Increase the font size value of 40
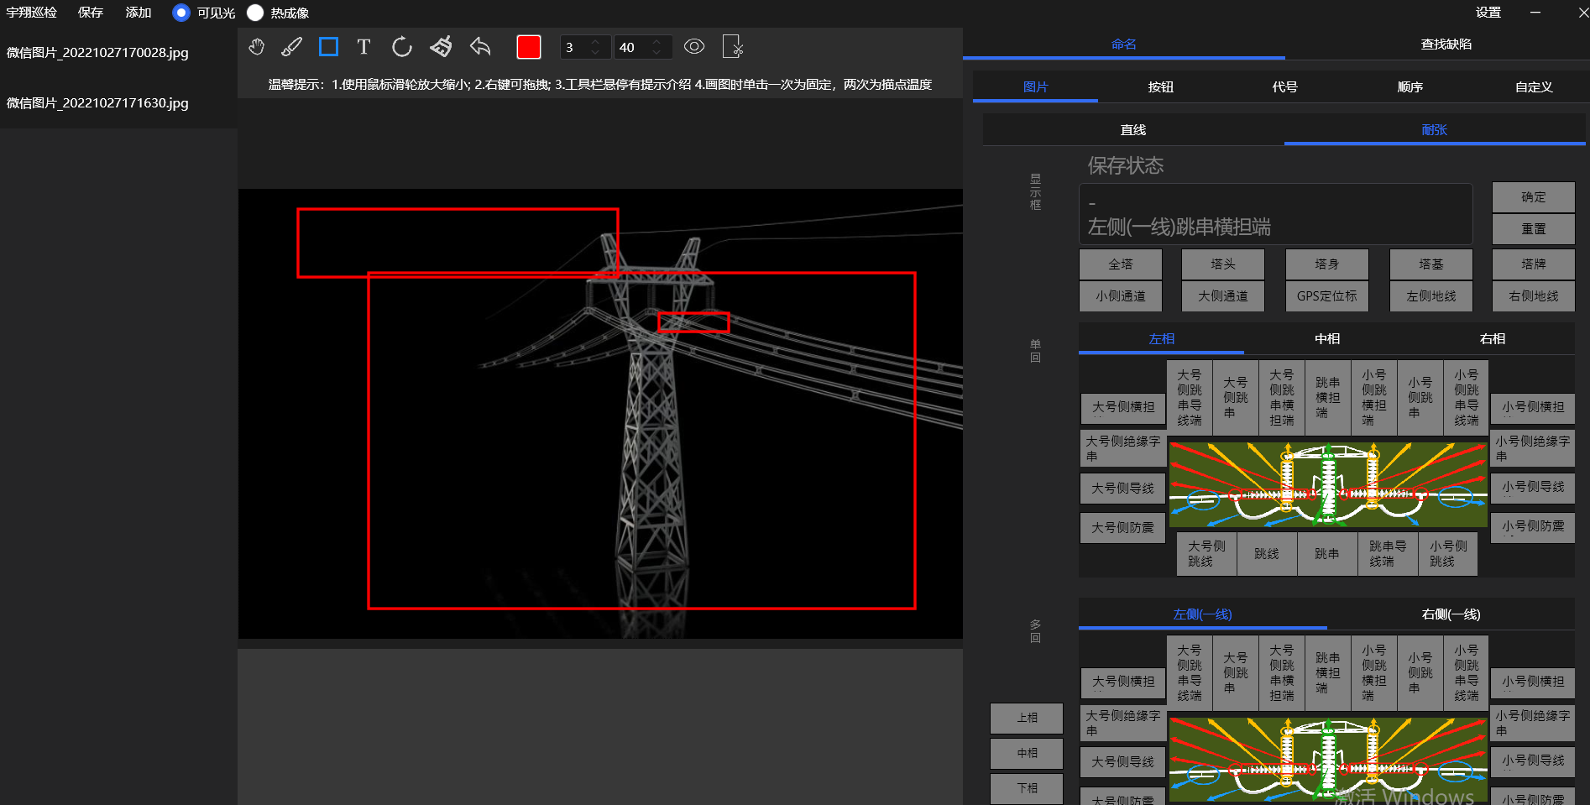 click(x=656, y=41)
